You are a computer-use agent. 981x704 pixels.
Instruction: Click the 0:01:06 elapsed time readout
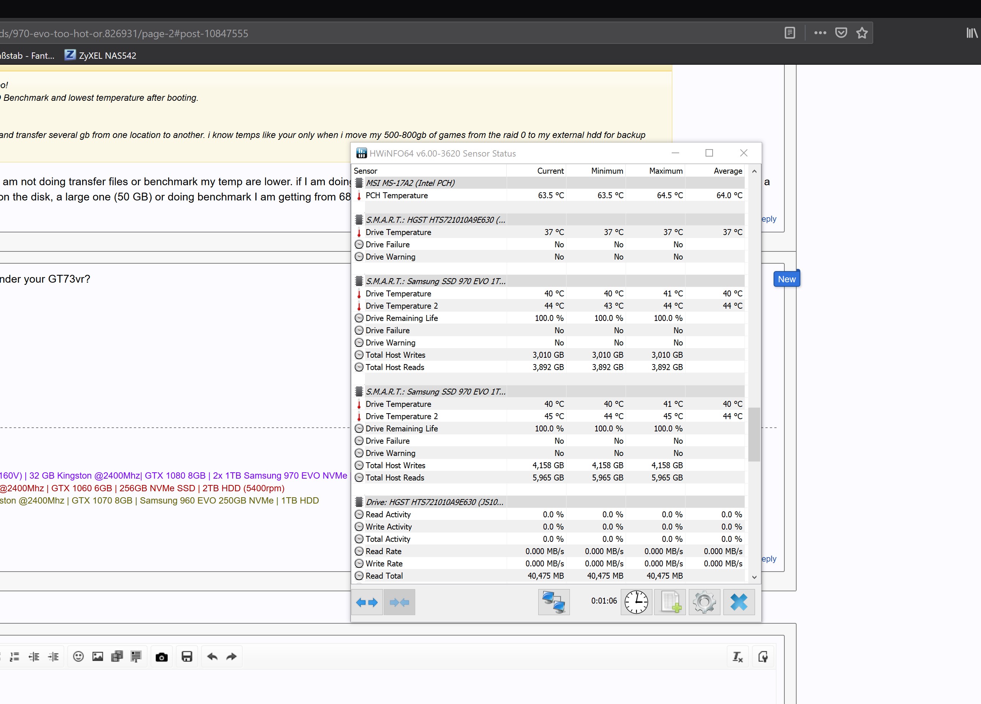point(604,601)
